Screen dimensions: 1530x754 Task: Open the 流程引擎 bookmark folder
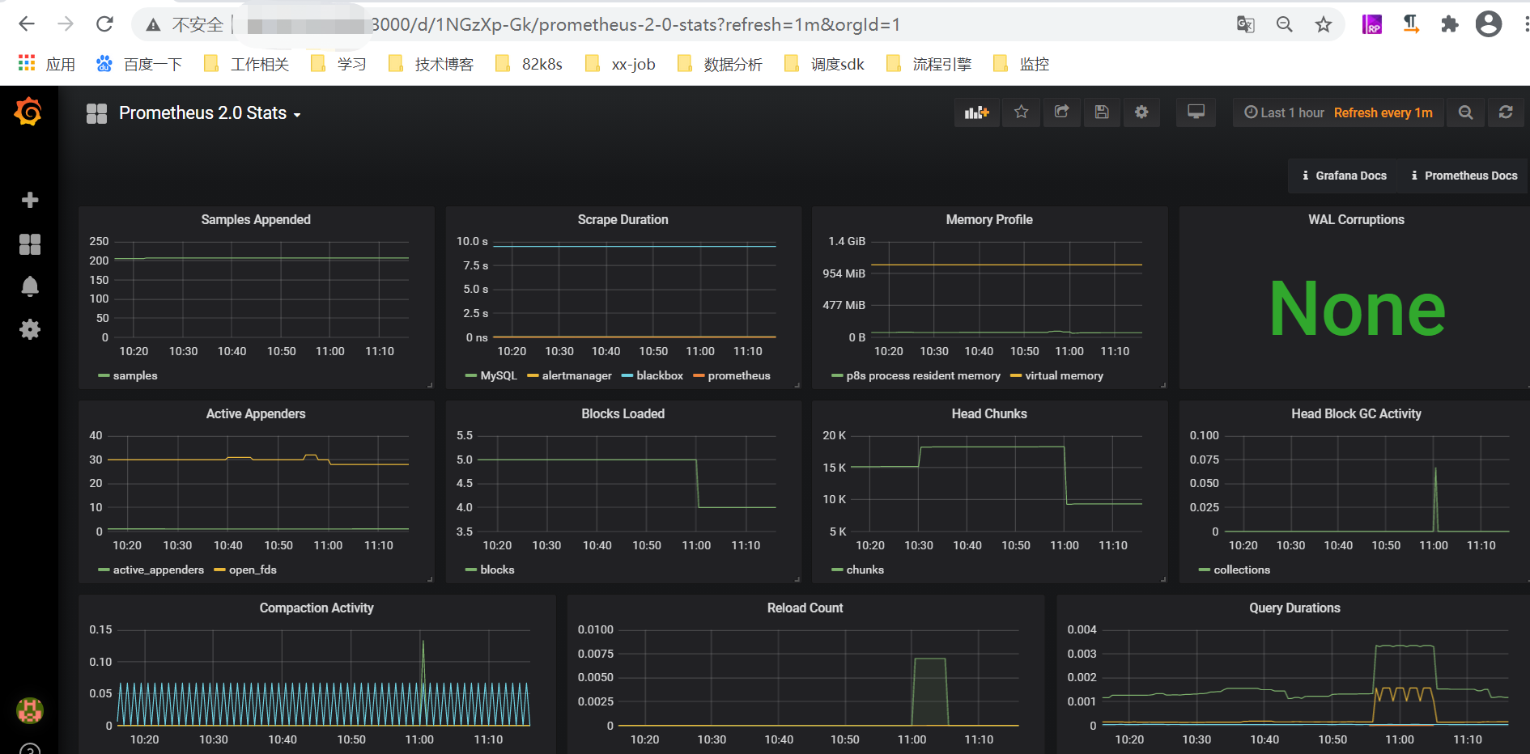pyautogui.click(x=929, y=64)
